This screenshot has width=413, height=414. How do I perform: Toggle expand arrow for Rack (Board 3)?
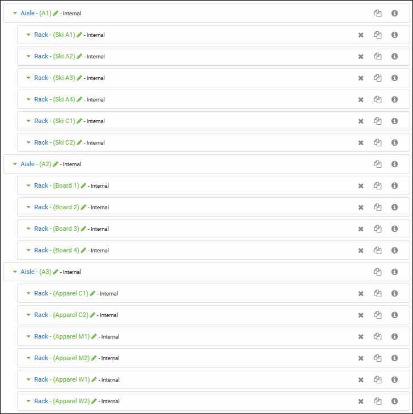(28, 229)
